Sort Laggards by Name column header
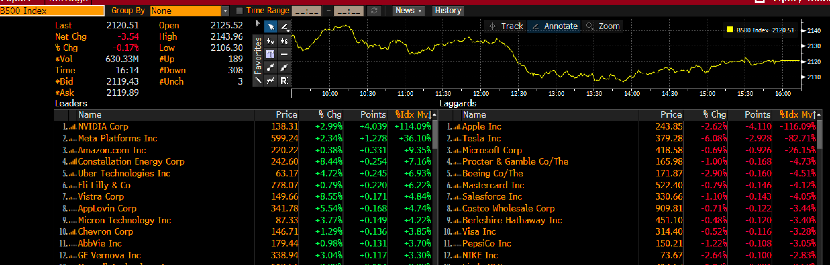The height and width of the screenshot is (265, 830). (550, 115)
